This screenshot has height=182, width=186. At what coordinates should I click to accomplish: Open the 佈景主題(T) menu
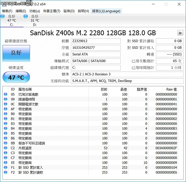[52, 11]
